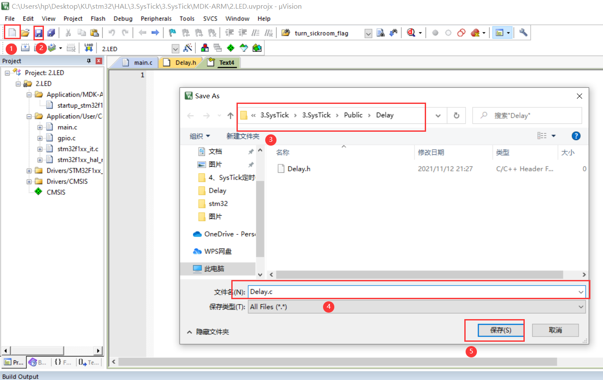
Task: Click the enable/disable breakpoints red circles icon
Action: (x=462, y=33)
